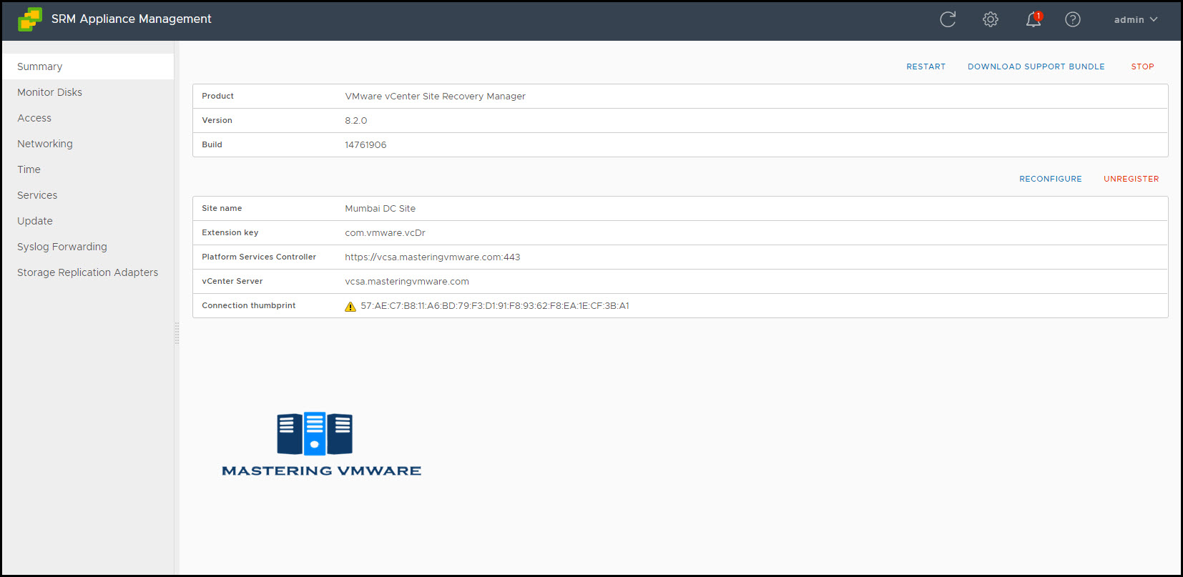Viewport: 1183px width, 577px height.
Task: Click the Product row label
Action: pos(217,96)
